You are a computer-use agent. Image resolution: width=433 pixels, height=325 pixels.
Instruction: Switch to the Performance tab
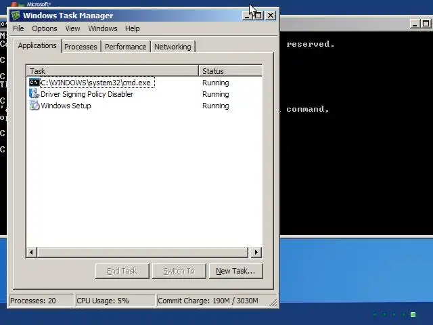click(126, 47)
